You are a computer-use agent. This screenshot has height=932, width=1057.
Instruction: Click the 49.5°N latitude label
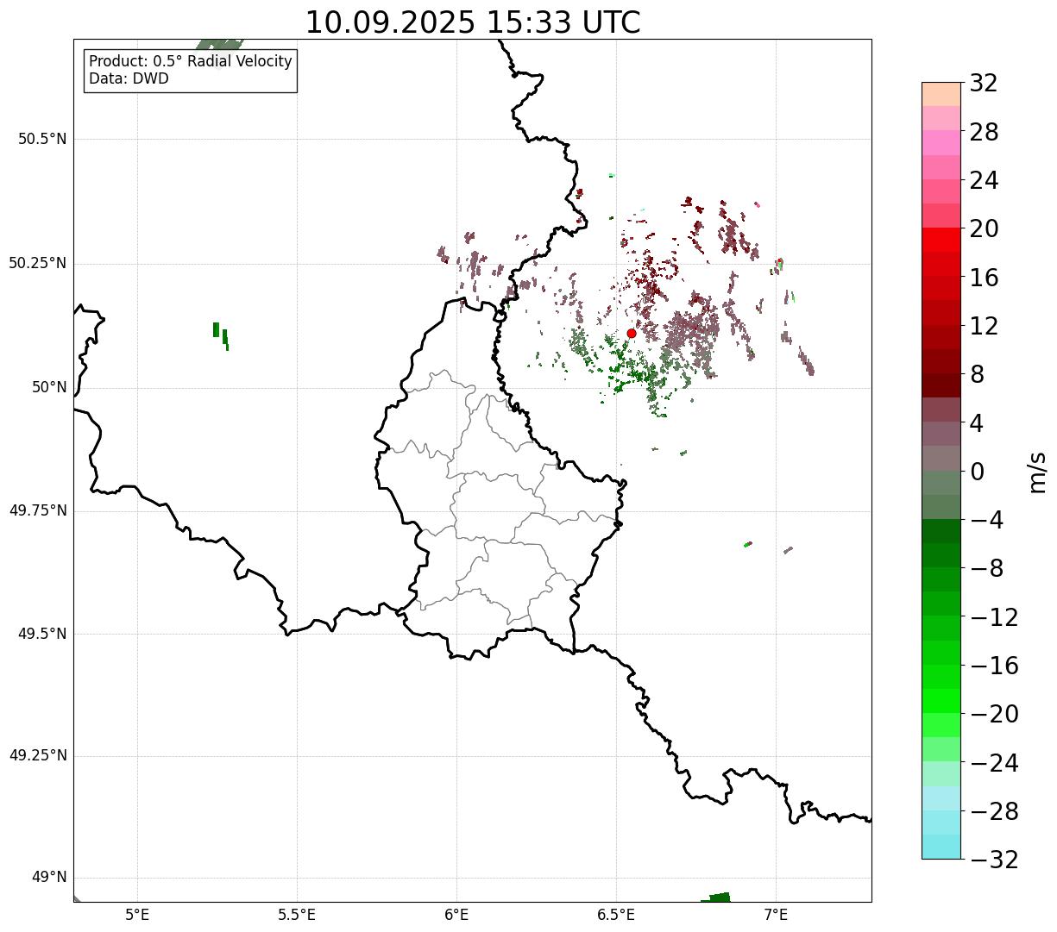pos(42,634)
